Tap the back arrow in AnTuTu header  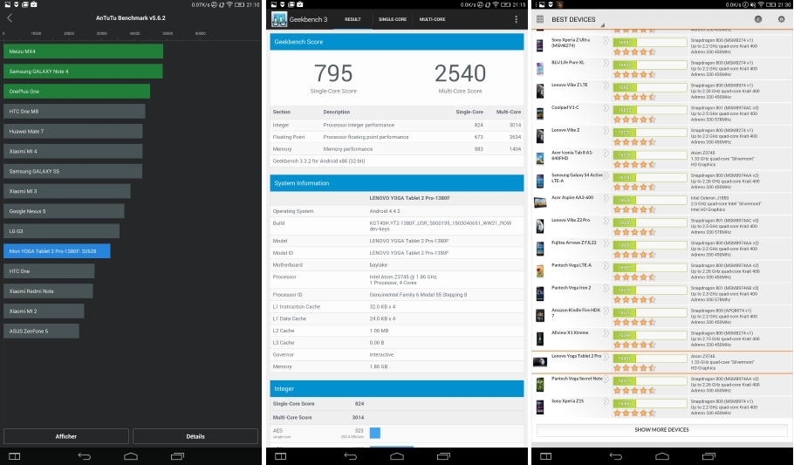(10, 17)
